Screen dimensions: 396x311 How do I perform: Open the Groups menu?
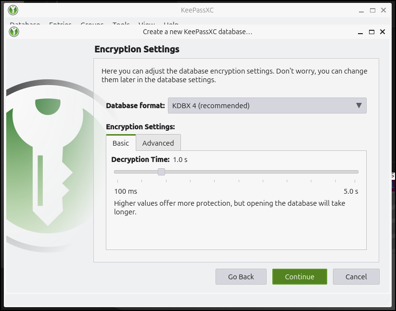(x=91, y=25)
